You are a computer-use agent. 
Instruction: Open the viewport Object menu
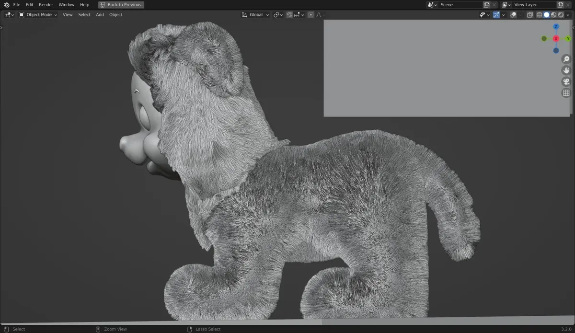116,15
